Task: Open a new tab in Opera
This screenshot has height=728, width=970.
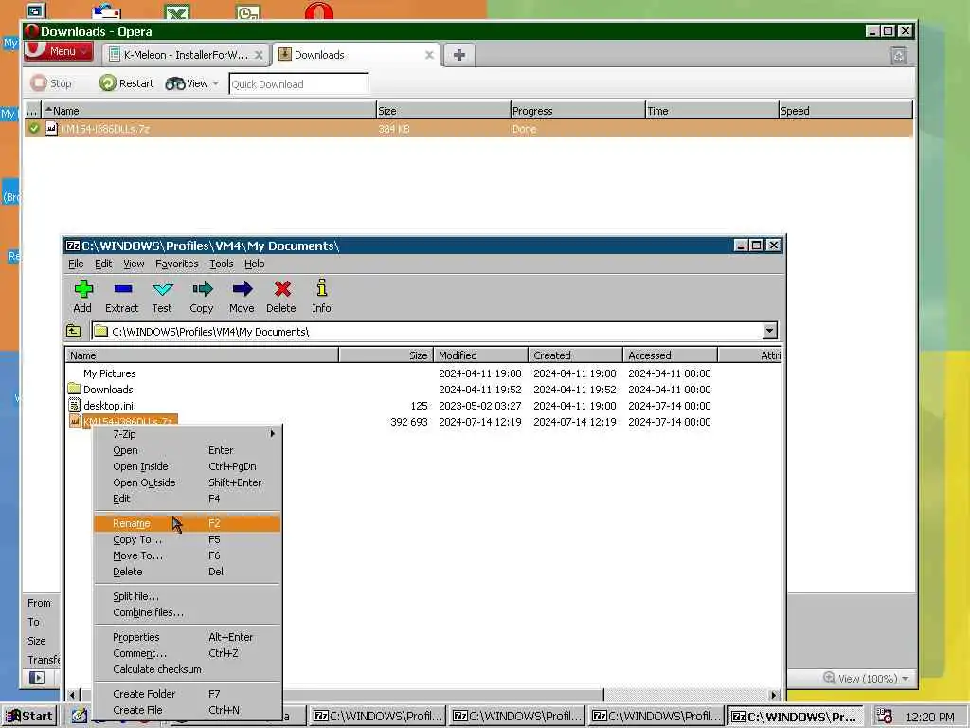Action: (x=459, y=55)
